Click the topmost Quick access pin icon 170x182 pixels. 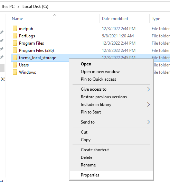point(2,32)
